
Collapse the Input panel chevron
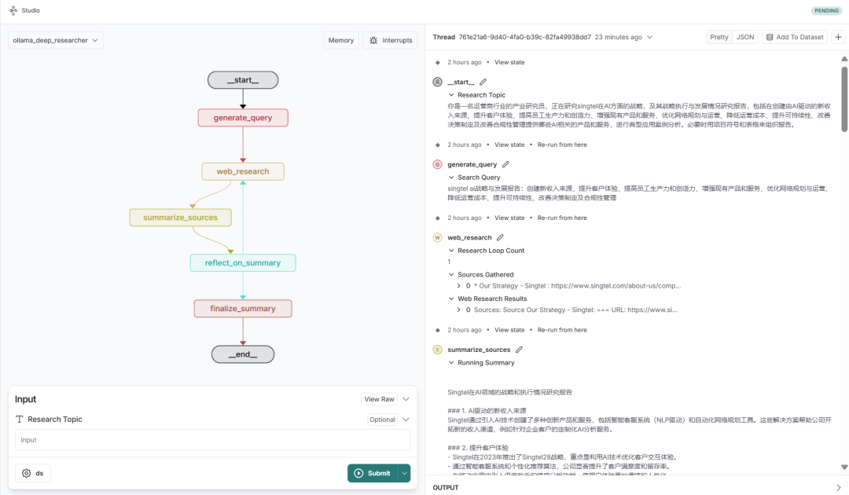click(x=406, y=398)
